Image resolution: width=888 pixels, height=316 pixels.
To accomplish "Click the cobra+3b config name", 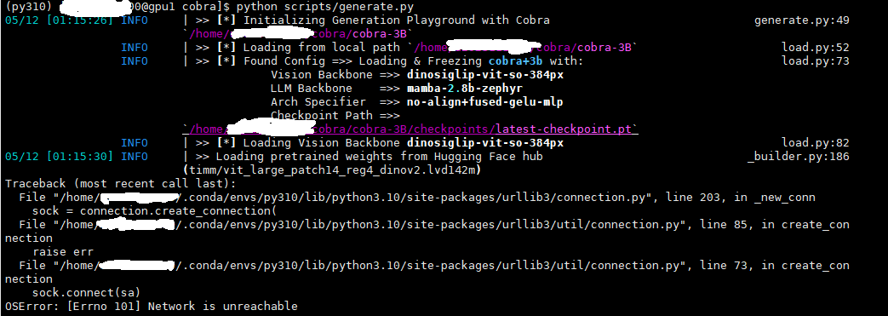I will 515,61.
